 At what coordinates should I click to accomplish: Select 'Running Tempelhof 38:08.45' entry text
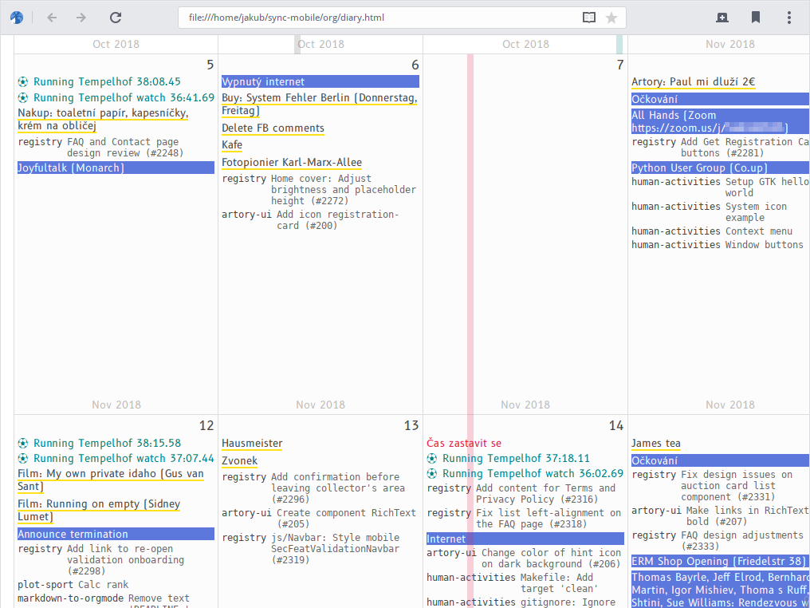107,81
